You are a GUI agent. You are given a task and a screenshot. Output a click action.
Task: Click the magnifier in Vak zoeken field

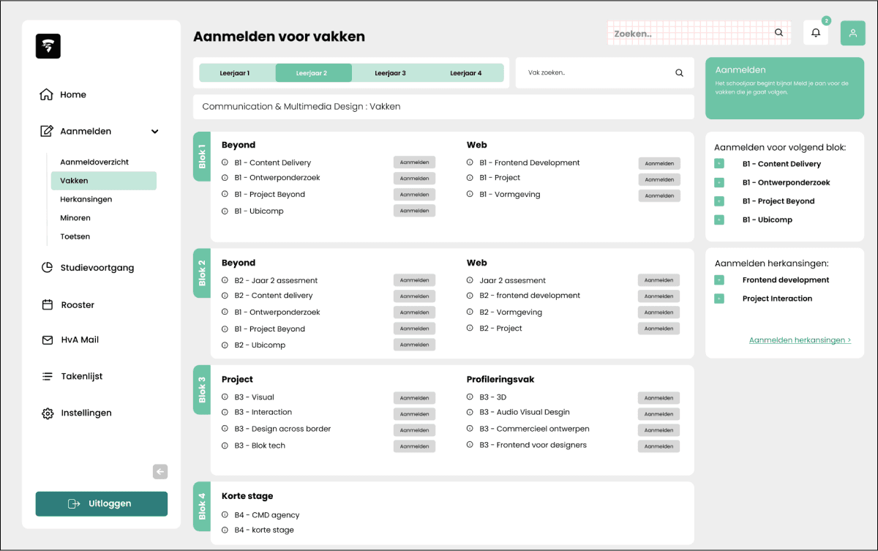click(679, 72)
